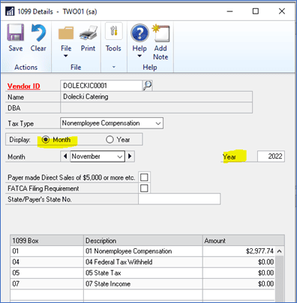The width and height of the screenshot is (297, 303).
Task: Follow the Vendor ID link
Action: (x=24, y=86)
